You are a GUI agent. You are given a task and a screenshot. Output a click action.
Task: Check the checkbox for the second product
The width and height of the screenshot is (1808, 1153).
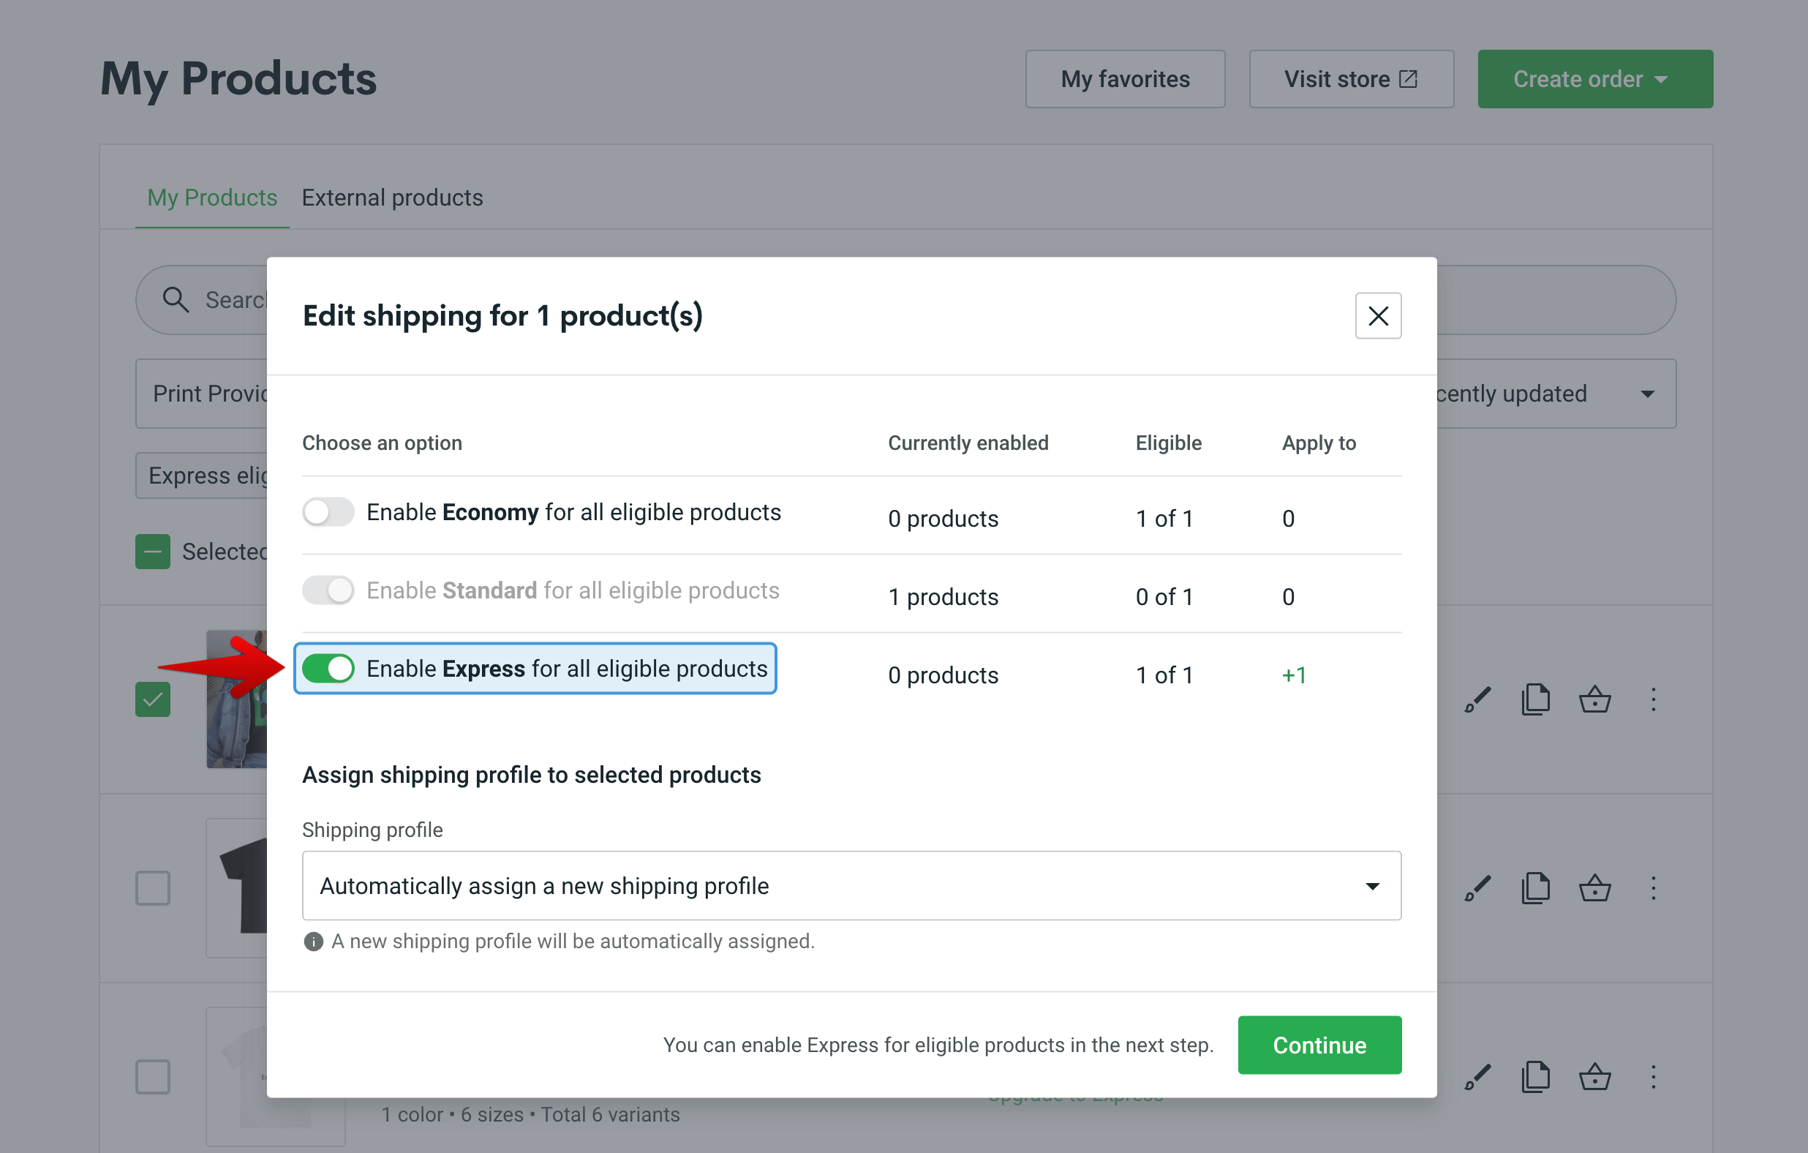(152, 888)
